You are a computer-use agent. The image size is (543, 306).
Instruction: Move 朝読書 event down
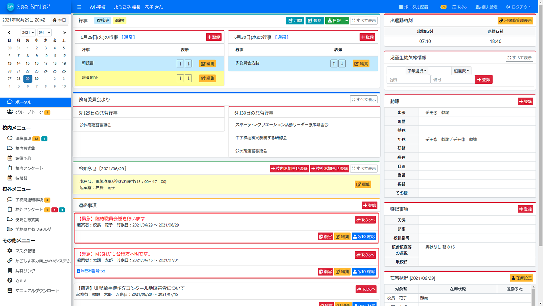188,63
